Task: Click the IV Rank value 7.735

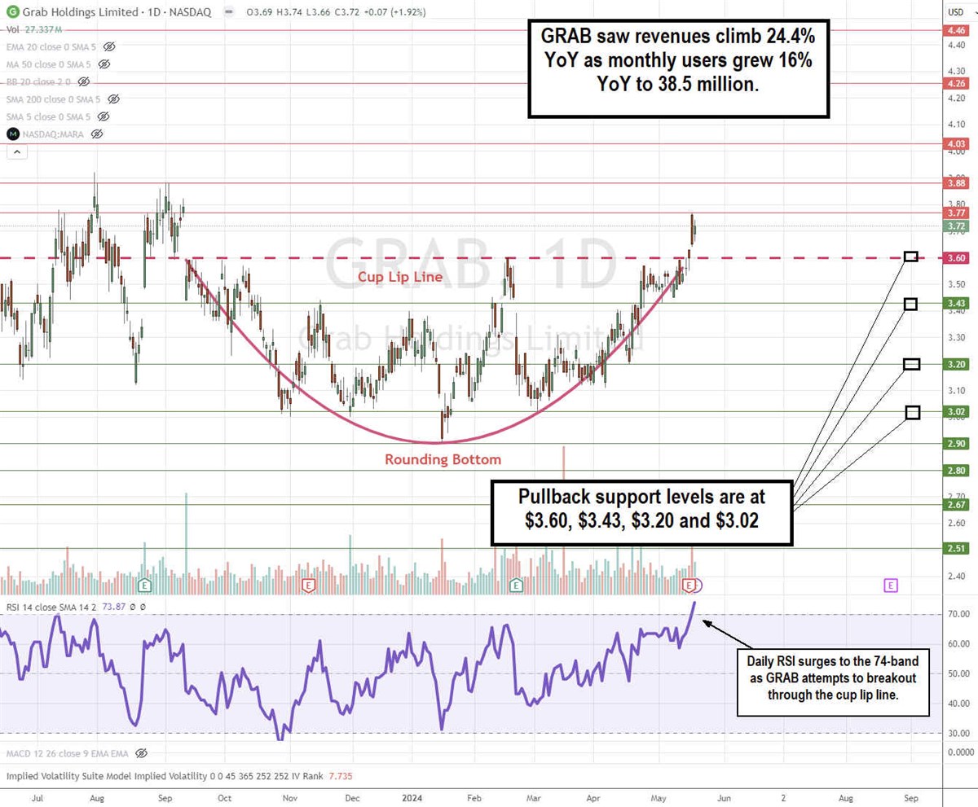Action: click(341, 777)
